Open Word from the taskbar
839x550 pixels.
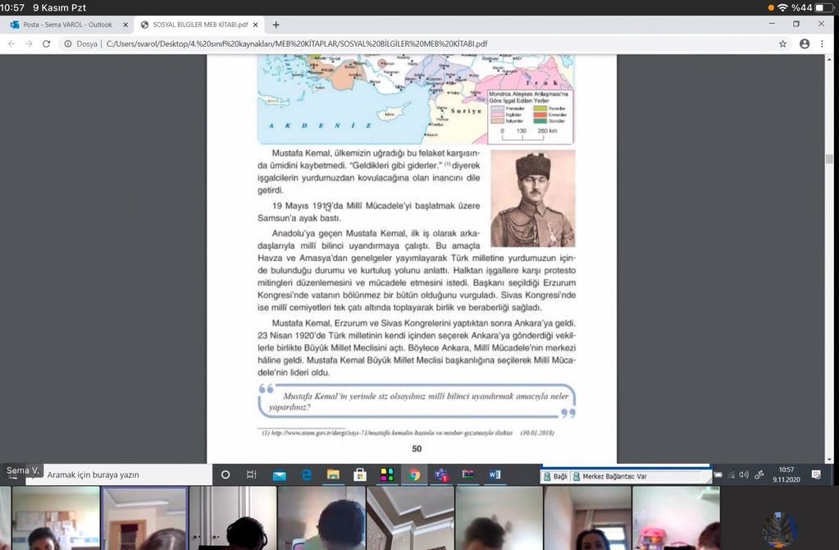pyautogui.click(x=495, y=474)
